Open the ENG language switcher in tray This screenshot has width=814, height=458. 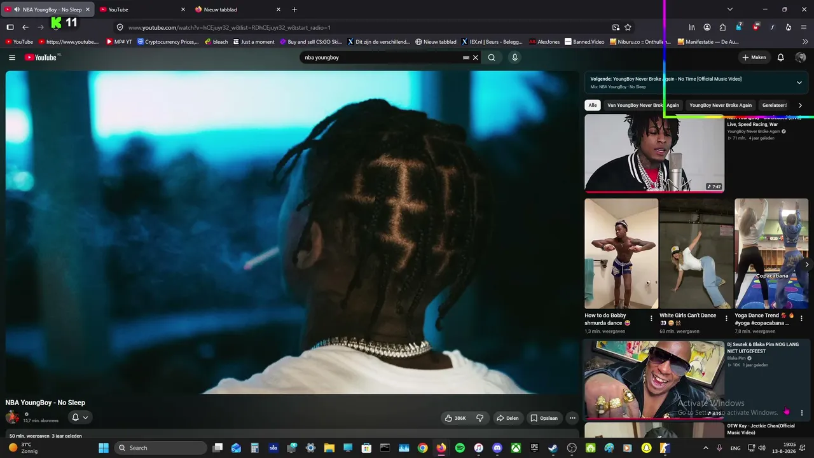[735, 448]
